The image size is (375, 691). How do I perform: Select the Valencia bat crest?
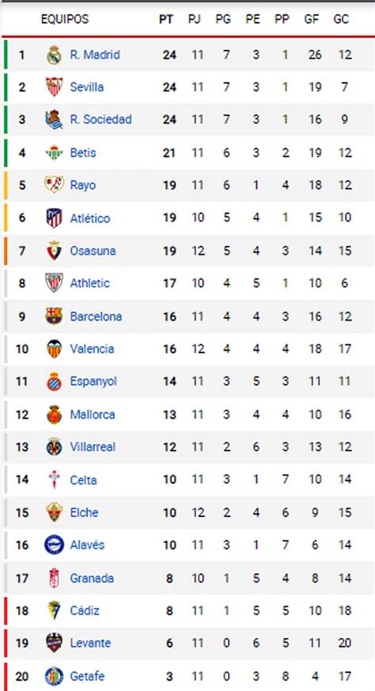coord(55,349)
